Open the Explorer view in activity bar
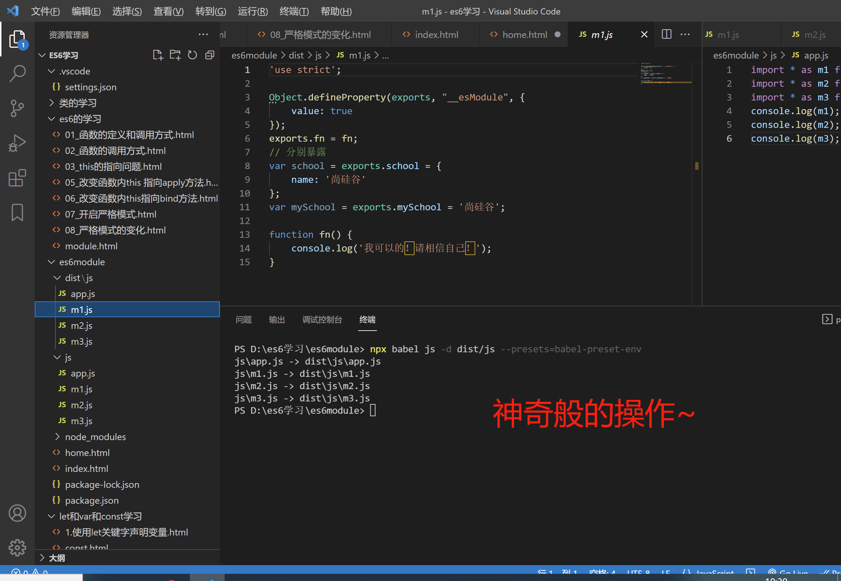This screenshot has height=581, width=841. 17,39
